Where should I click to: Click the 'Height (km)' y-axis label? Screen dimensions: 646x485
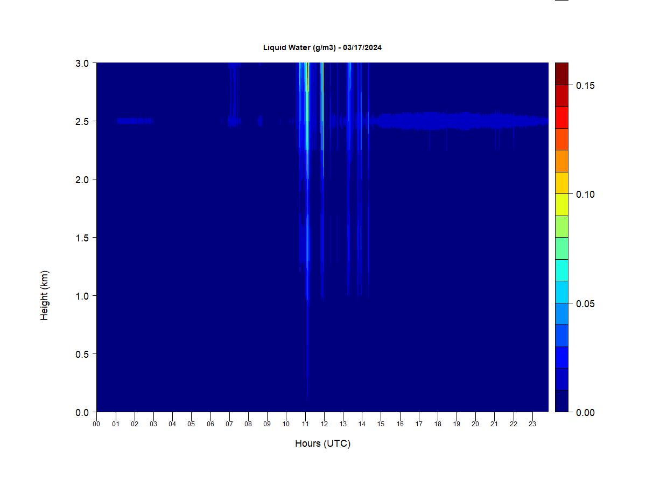click(44, 295)
